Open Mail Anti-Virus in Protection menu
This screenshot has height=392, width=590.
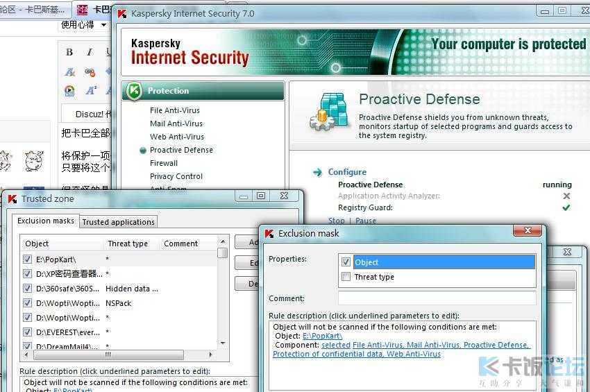[176, 123]
